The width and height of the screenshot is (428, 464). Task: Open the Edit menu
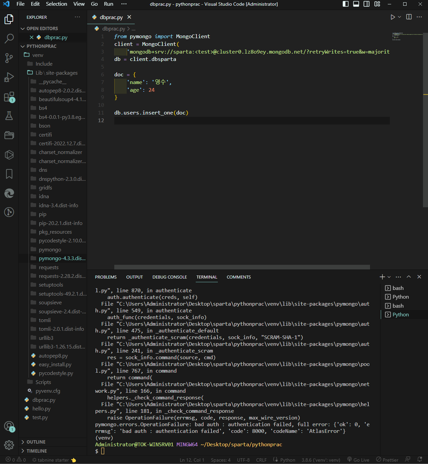pyautogui.click(x=35, y=4)
